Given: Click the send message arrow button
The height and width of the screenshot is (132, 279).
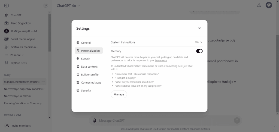Looking at the screenshot, I should click(x=237, y=121).
